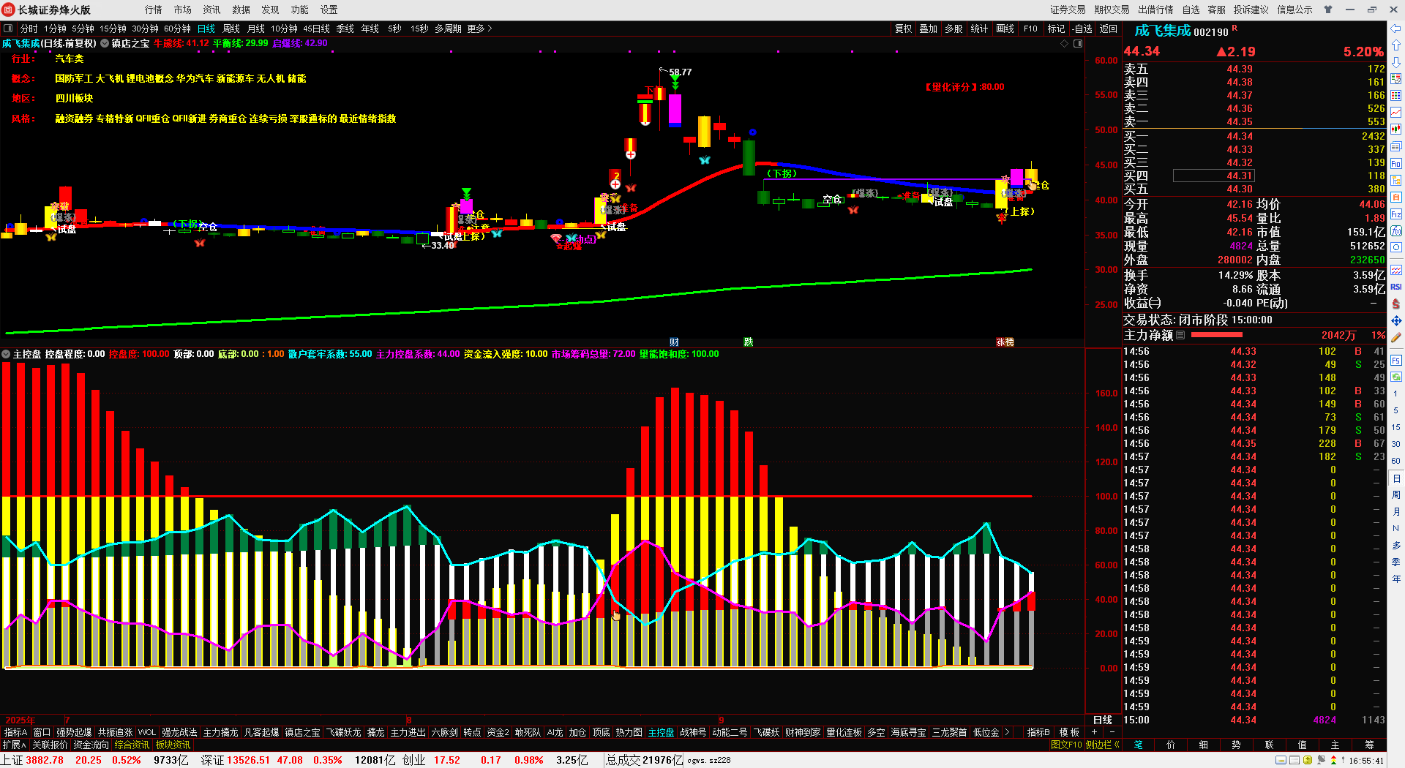The width and height of the screenshot is (1405, 768).
Task: Click the yellow round status bar icon
Action: pyautogui.click(x=1308, y=761)
